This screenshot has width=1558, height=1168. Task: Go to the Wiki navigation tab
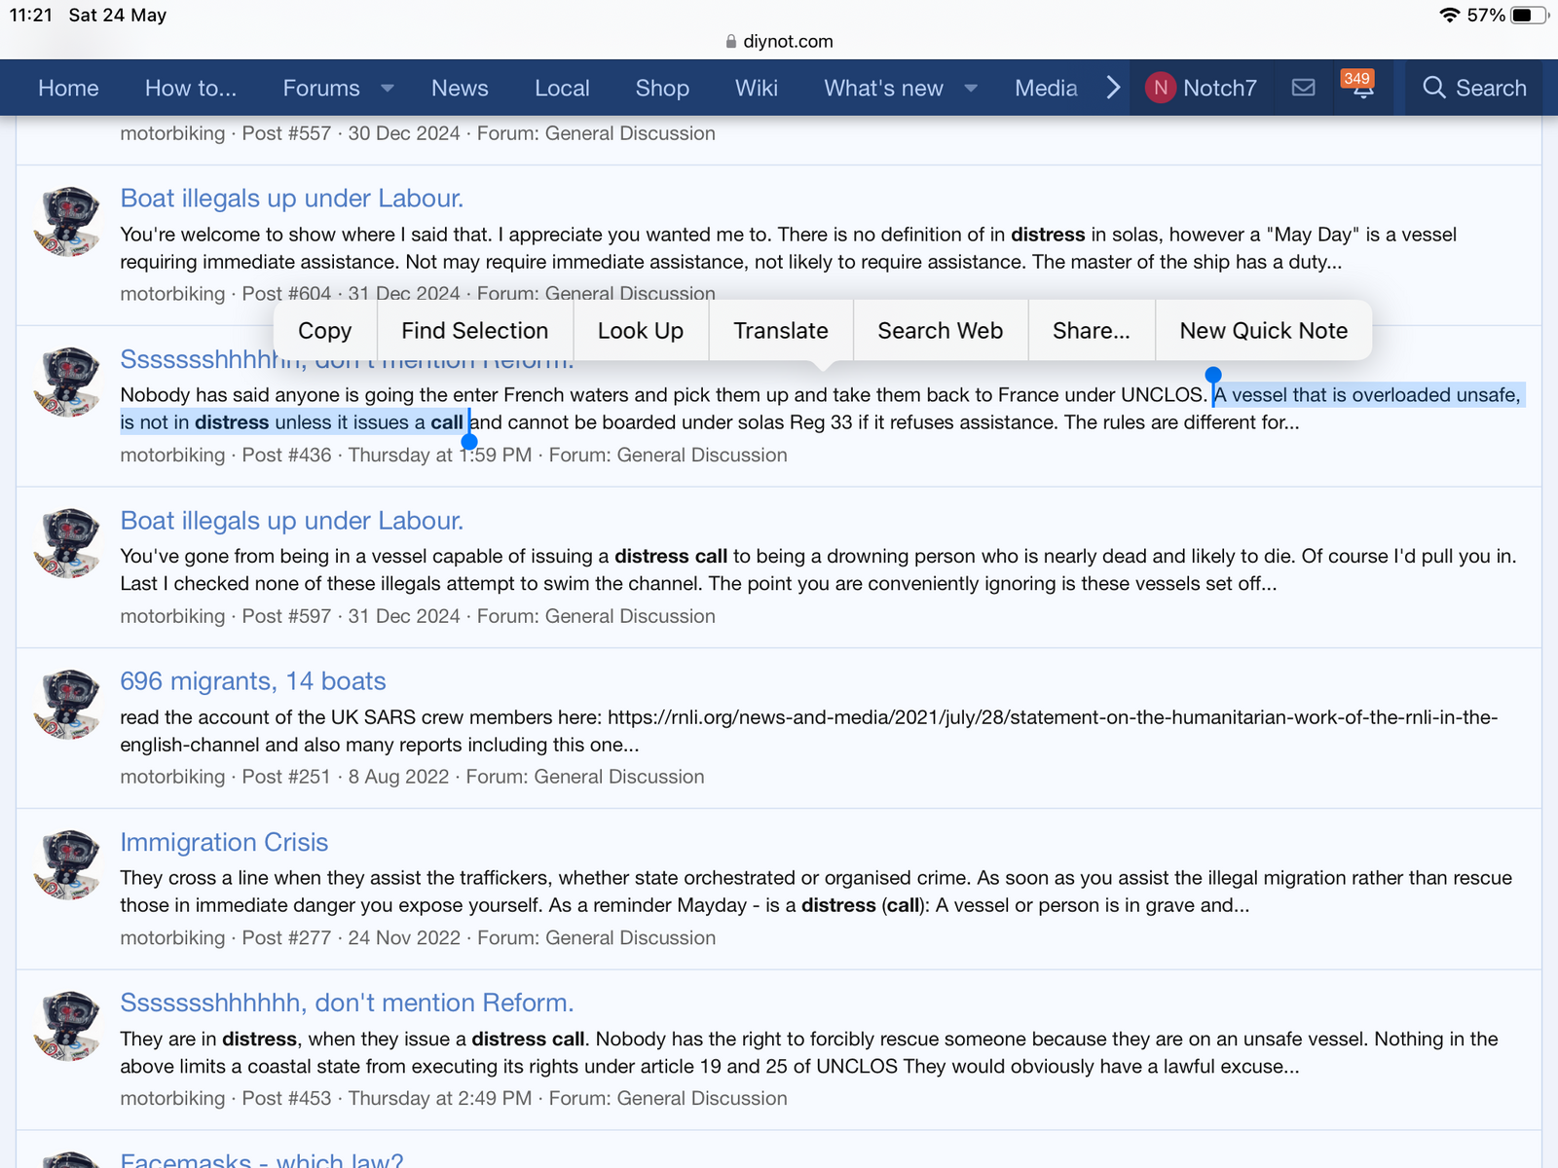point(756,88)
